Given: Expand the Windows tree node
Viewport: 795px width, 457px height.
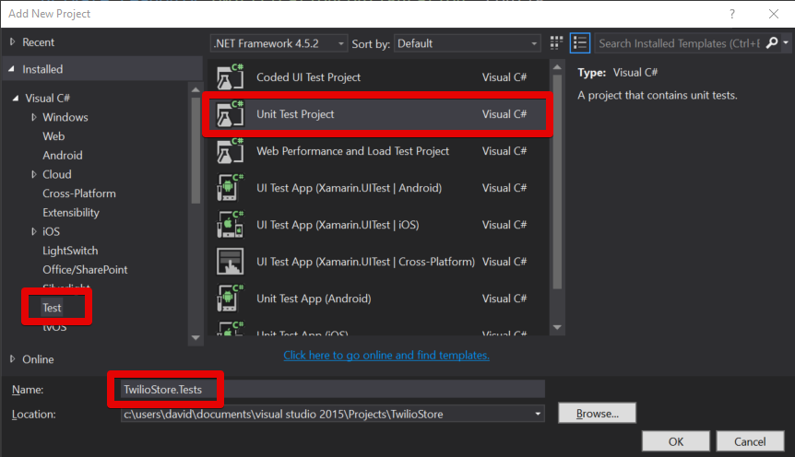Looking at the screenshot, I should [x=34, y=117].
